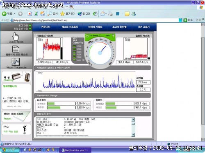
Task: Open the 초고속 인터넷 navigation tab
Action: tap(119, 27)
